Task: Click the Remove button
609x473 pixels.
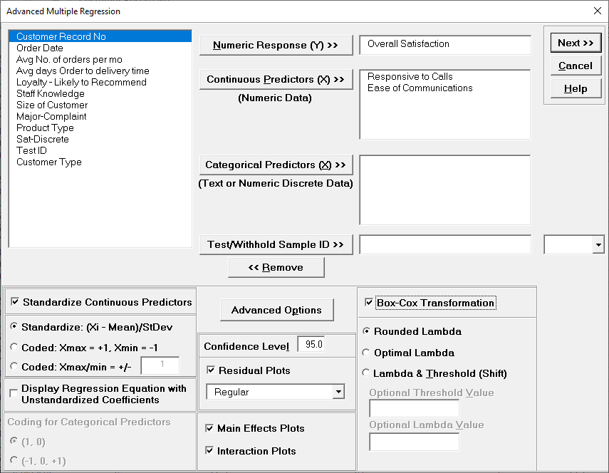Action: pos(276,268)
